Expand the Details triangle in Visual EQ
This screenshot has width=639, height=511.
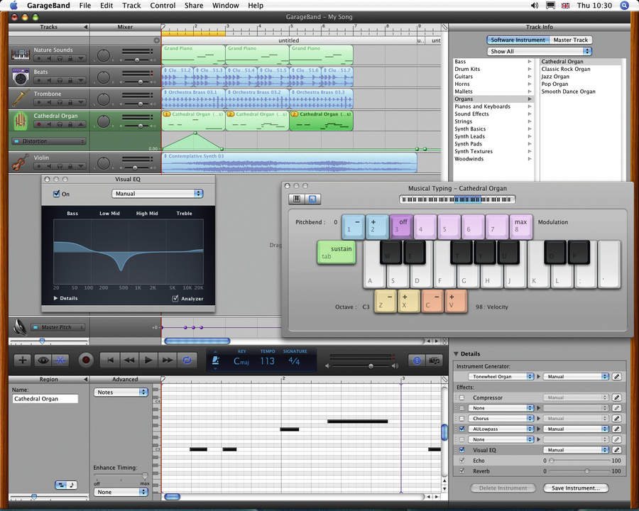click(x=55, y=298)
